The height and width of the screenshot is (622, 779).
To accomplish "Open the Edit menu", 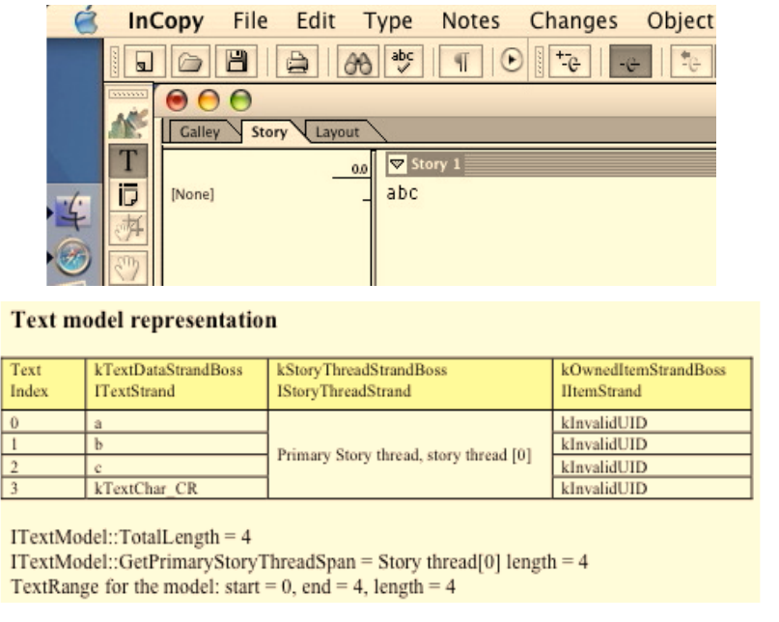I will [316, 21].
